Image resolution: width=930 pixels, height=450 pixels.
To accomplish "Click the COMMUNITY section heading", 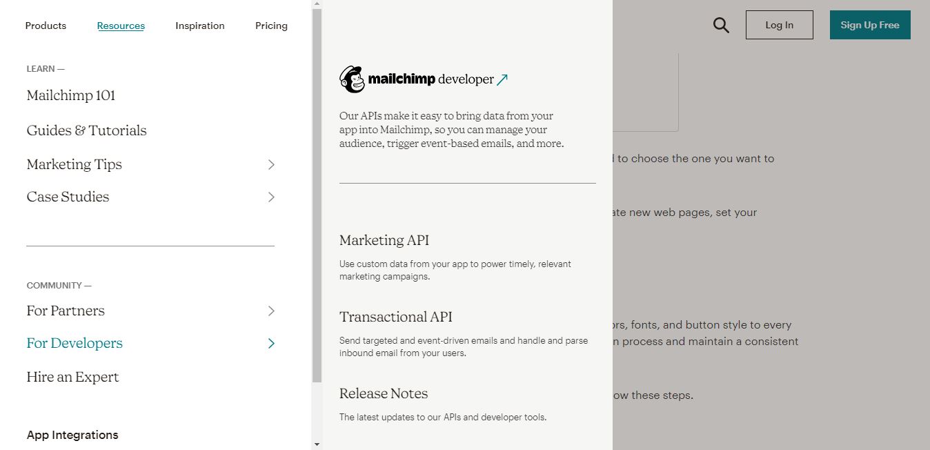I will [59, 286].
